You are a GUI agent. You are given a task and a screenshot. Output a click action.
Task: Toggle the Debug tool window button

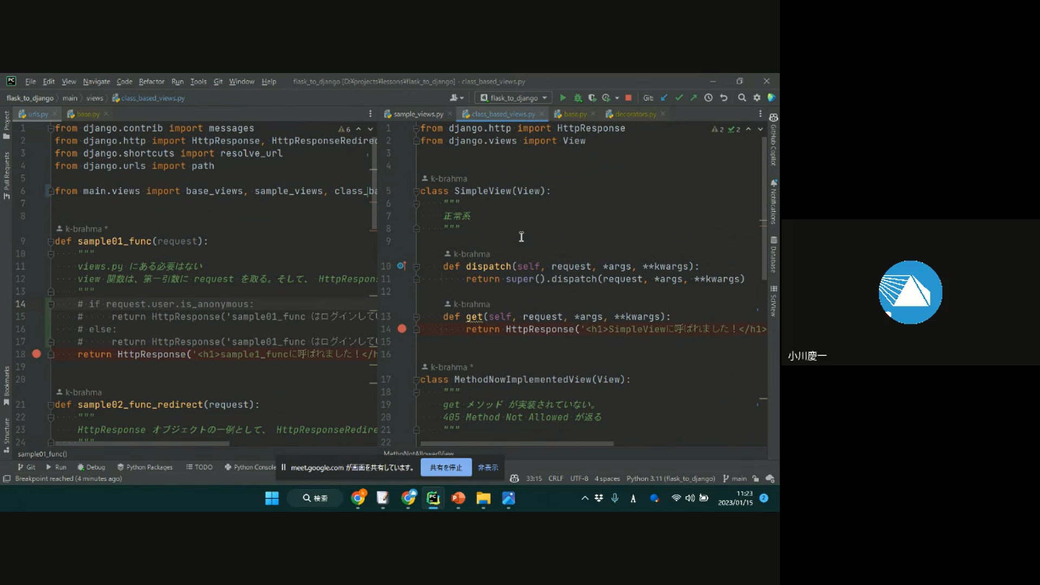pos(91,467)
